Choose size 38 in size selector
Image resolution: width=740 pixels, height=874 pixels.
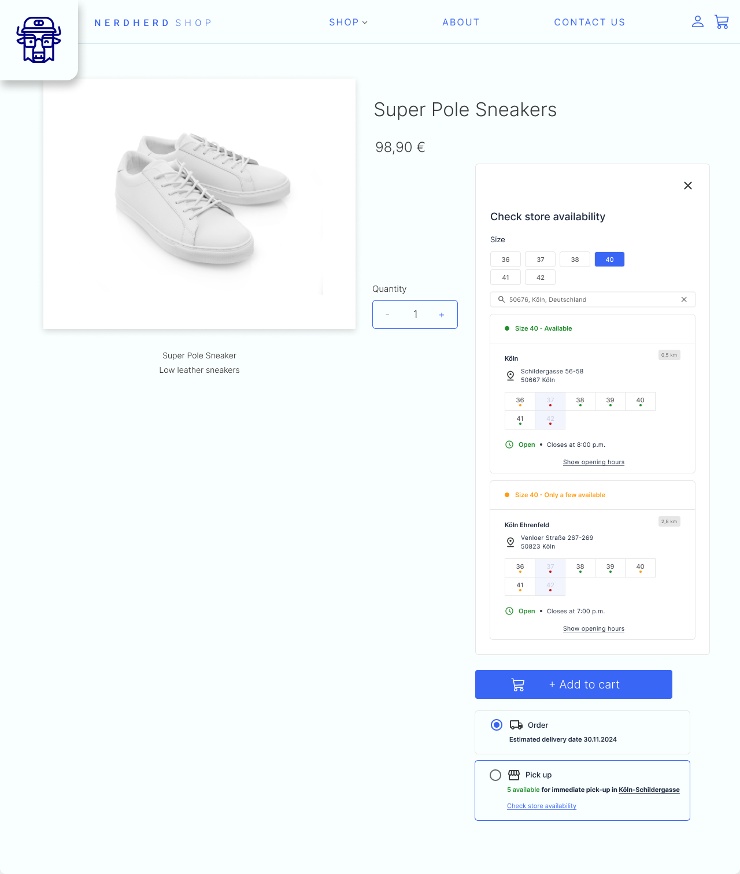tap(575, 260)
